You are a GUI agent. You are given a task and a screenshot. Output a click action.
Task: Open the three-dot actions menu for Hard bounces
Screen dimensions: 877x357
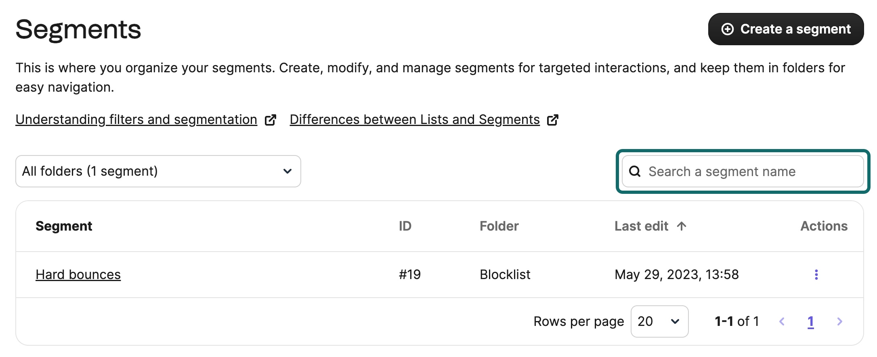click(816, 275)
